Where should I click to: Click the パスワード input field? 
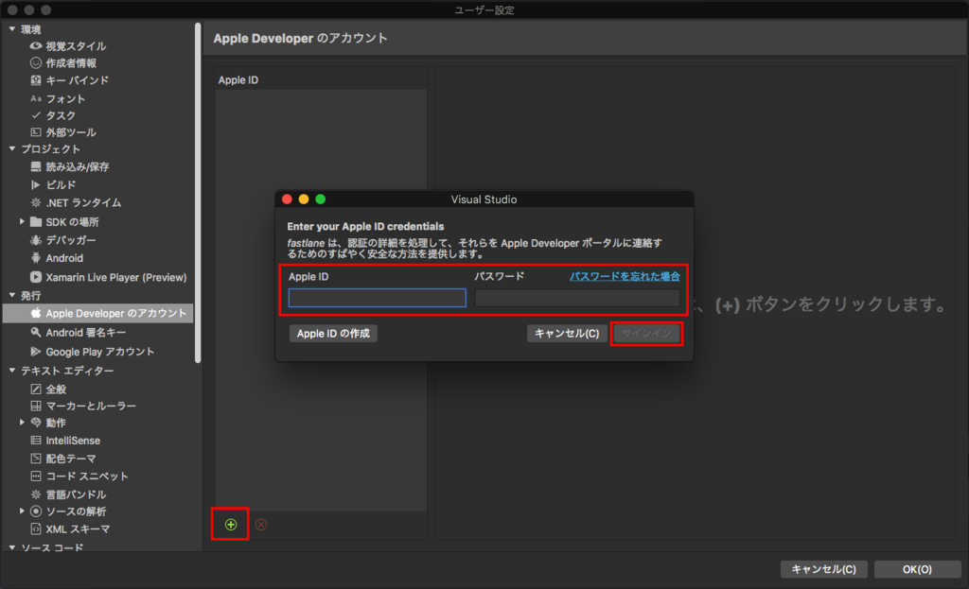[x=577, y=298]
